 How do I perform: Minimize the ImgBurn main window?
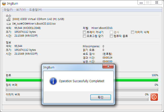[x=141, y=3]
